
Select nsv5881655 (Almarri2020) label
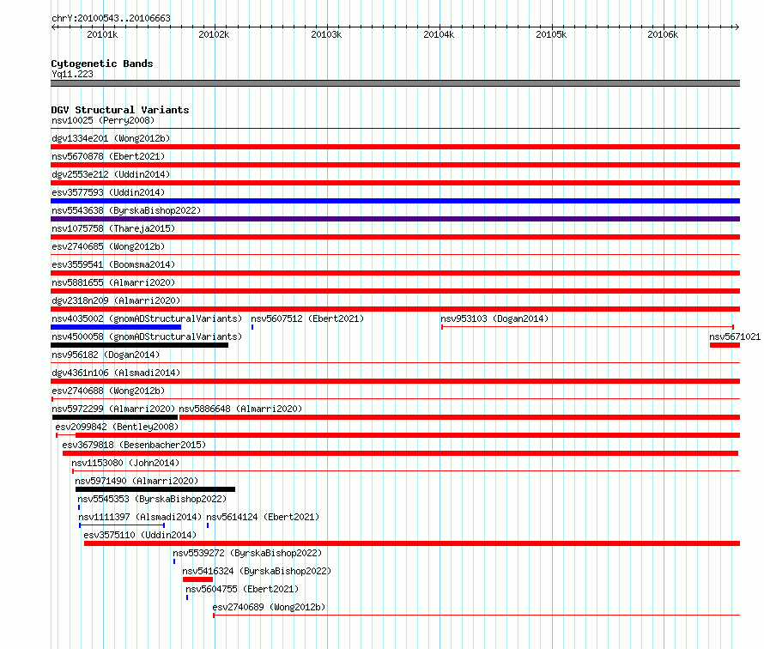click(113, 282)
